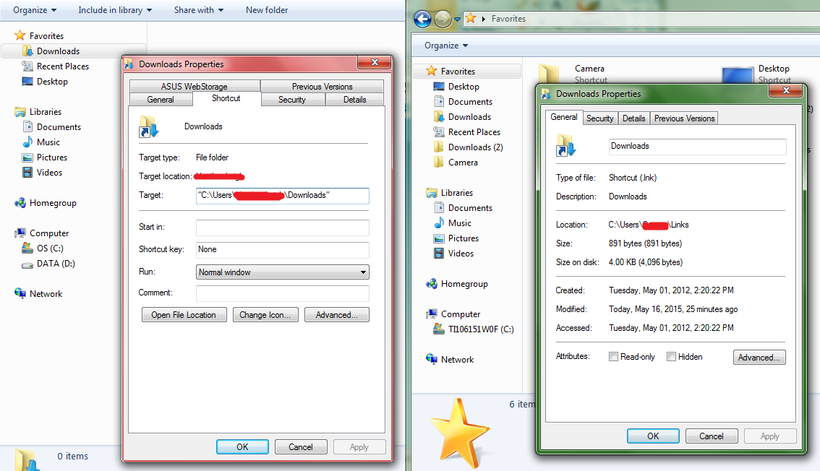
Task: Click the Favorites star icon in left window
Action: 20,35
